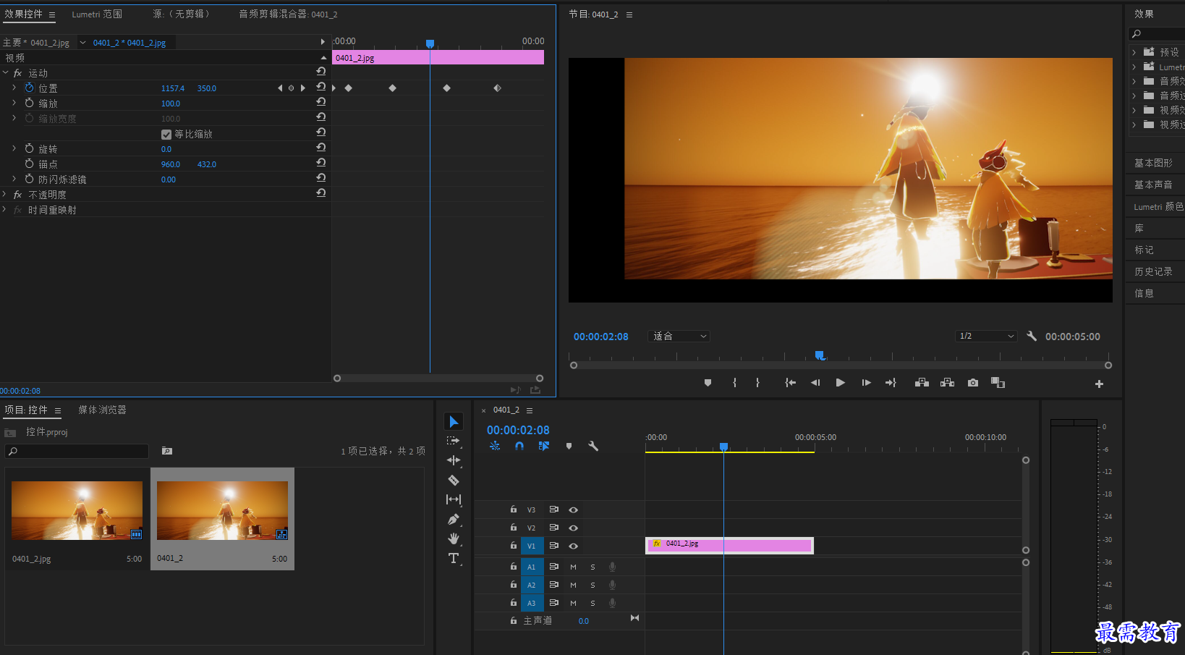
Task: Go to next Position keyframe
Action: (303, 88)
